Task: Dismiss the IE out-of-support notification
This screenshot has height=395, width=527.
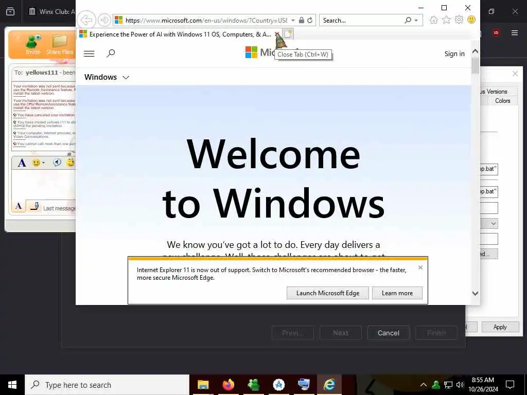Action: [x=420, y=267]
